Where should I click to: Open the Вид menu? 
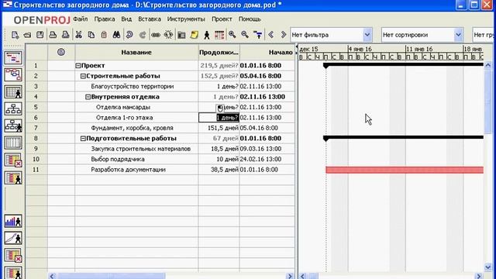(x=126, y=19)
